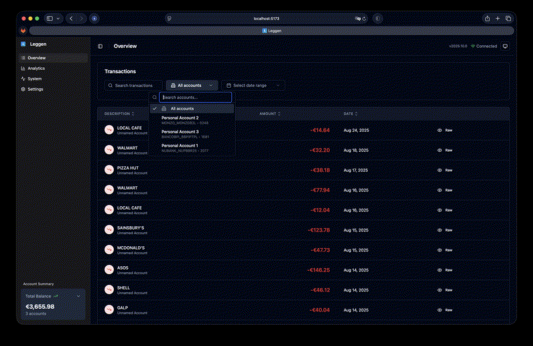Click the GitLab fox bookmark icon
Viewport: 533px width, 346px height.
[x=23, y=31]
